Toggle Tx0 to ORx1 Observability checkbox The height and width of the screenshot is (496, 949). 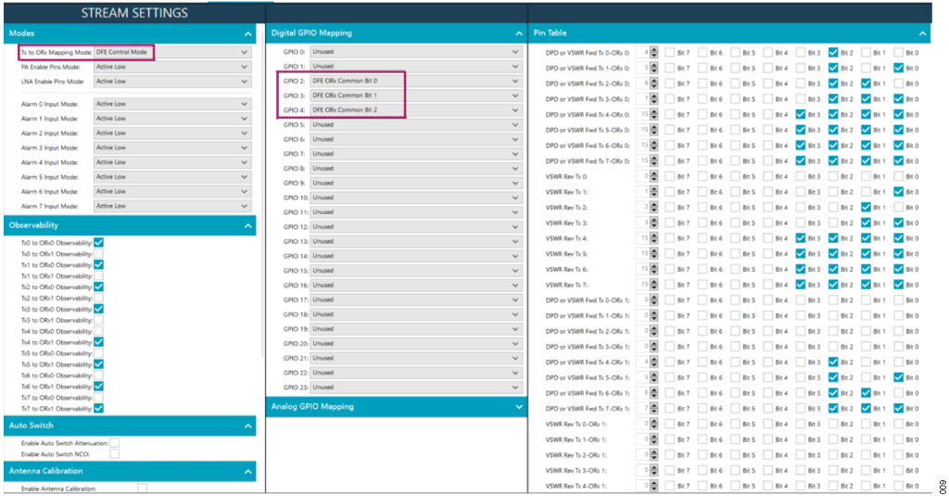pyautogui.click(x=98, y=254)
